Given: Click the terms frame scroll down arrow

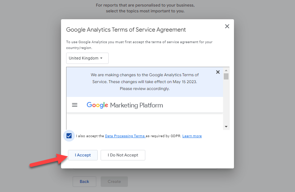Looking at the screenshot, I should pyautogui.click(x=226, y=127).
